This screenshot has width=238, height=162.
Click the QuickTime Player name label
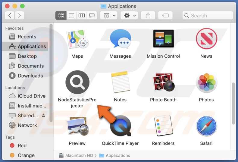point(120,143)
